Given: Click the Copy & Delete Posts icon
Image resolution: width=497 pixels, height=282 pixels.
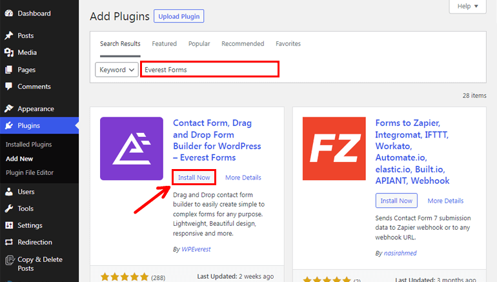Looking at the screenshot, I should (10, 260).
